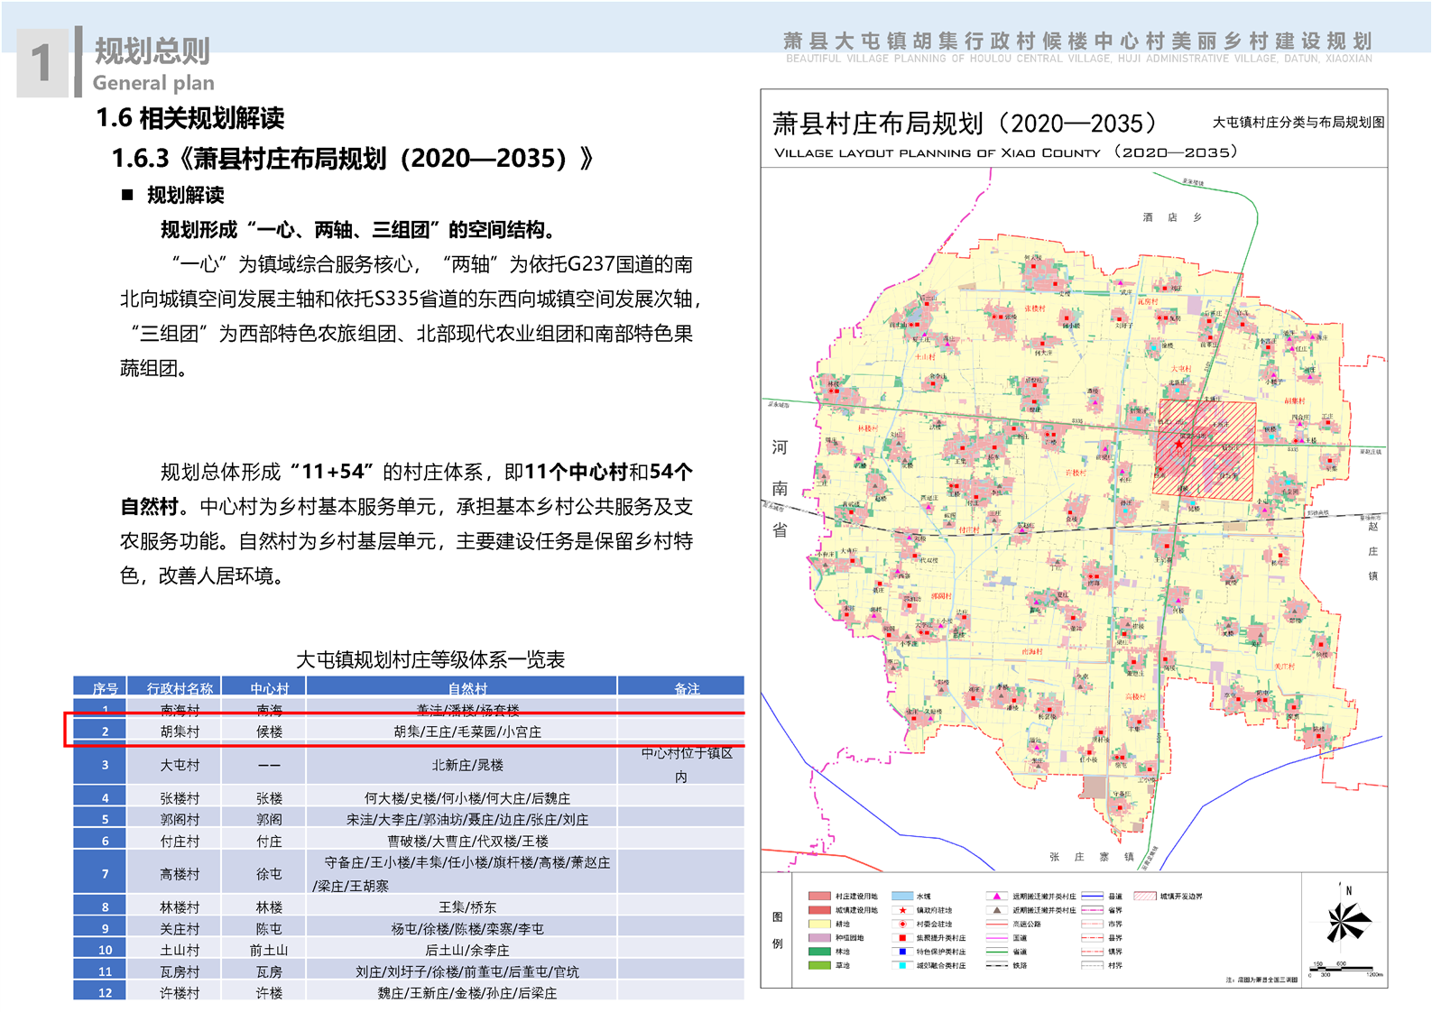
Task: Click the light blue 水域 legend swatch
Action: coord(902,897)
